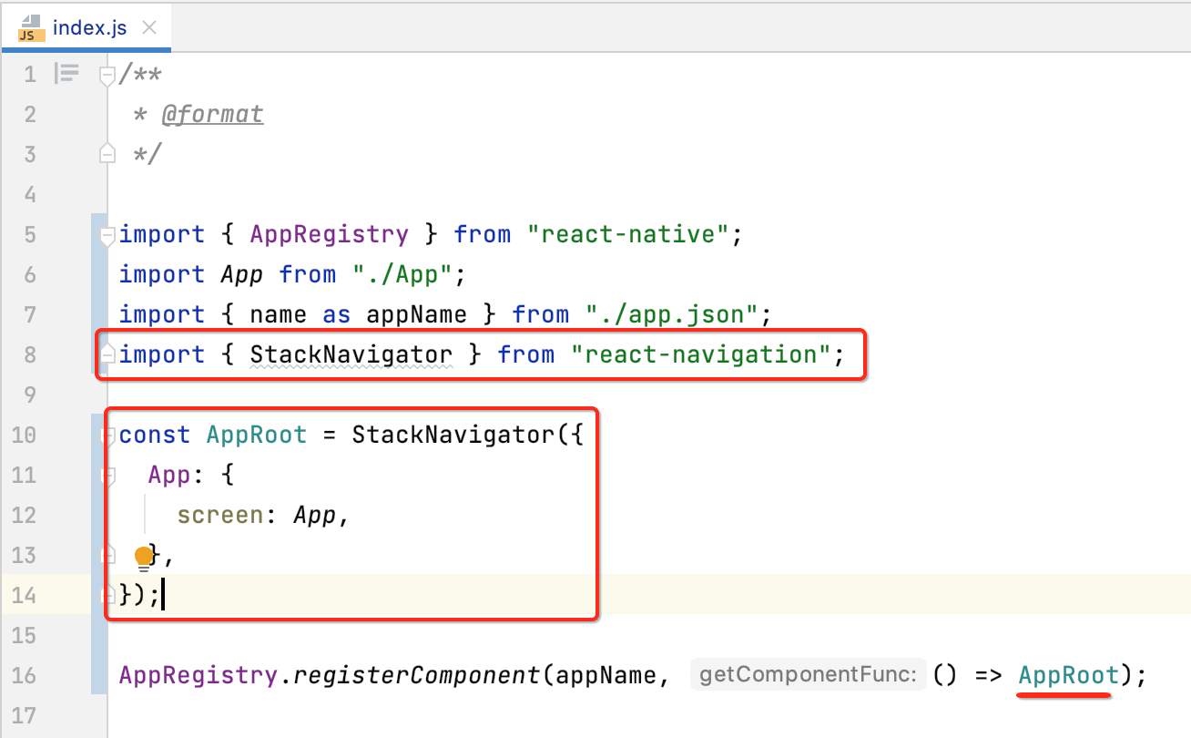Fold the App object on line 11

109,476
